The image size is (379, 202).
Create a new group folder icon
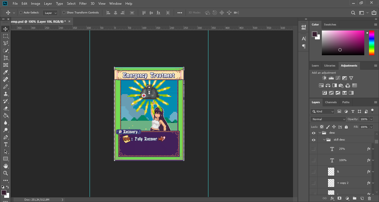click(x=354, y=198)
